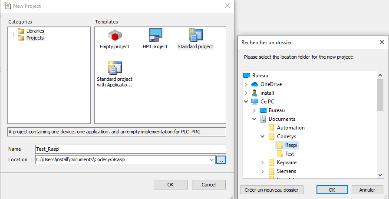389x199 pixels.
Task: Click the folder tree scrollbar thumb
Action: (x=380, y=95)
